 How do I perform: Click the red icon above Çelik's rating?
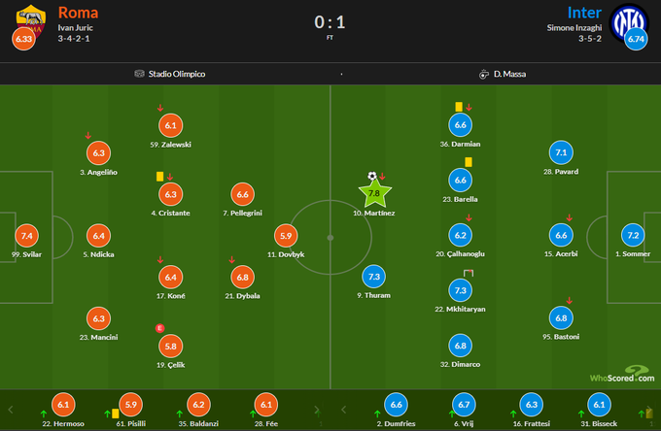point(159,327)
